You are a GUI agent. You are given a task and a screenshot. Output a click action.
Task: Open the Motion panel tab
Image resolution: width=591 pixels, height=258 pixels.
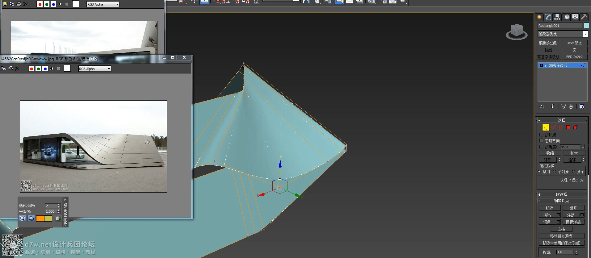tap(567, 17)
